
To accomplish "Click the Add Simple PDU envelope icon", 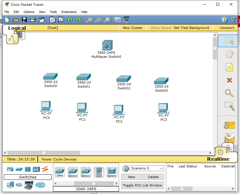I will point(230,125).
